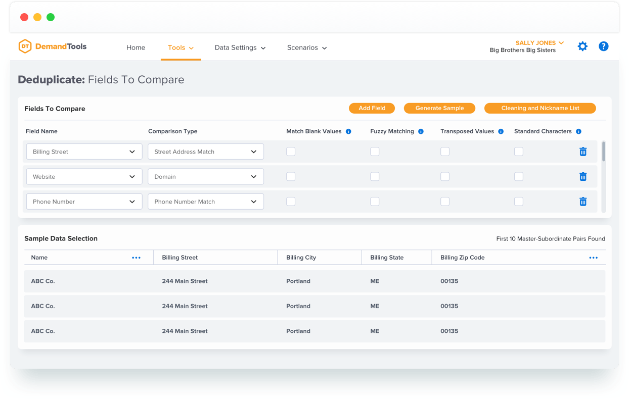Open Billing Zip Code column ellipsis menu
Viewport: 629px width, 399px height.
tap(593, 258)
